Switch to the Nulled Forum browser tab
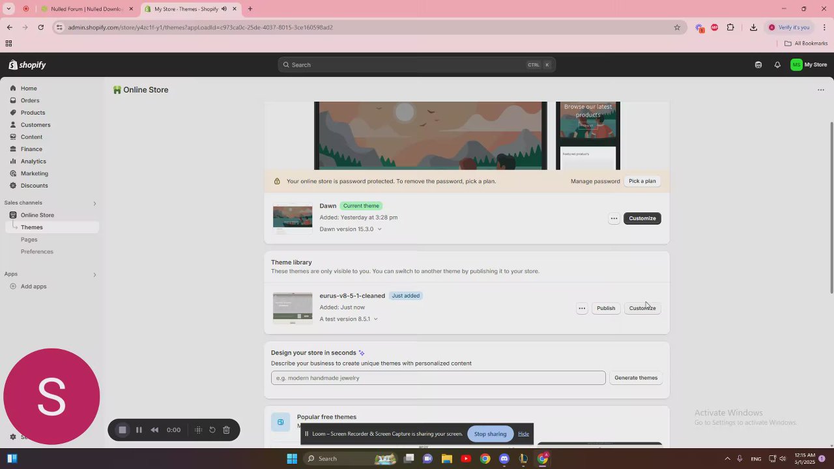This screenshot has width=834, height=469. (x=87, y=9)
